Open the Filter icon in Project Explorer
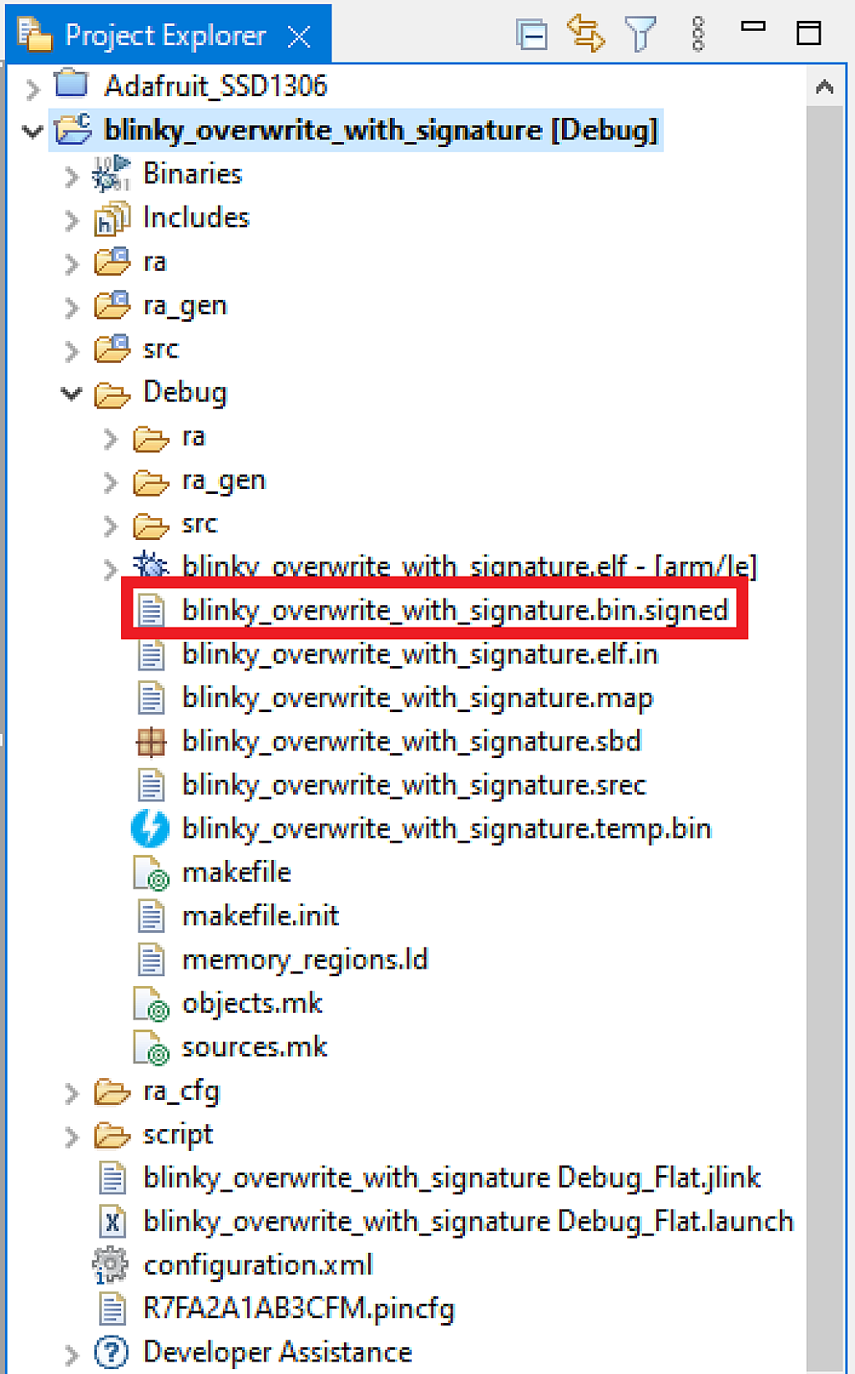Image resolution: width=855 pixels, height=1374 pixels. coord(640,35)
